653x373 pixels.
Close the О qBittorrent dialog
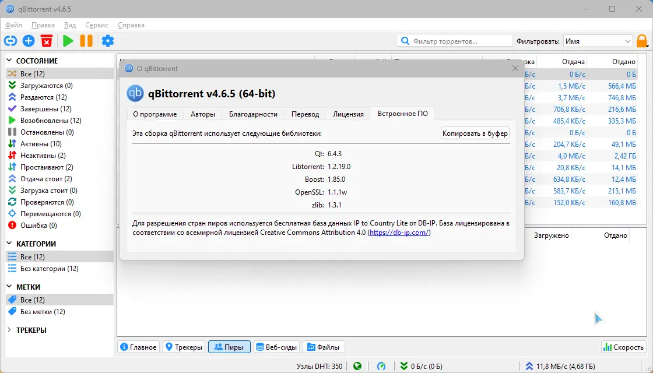[x=515, y=68]
